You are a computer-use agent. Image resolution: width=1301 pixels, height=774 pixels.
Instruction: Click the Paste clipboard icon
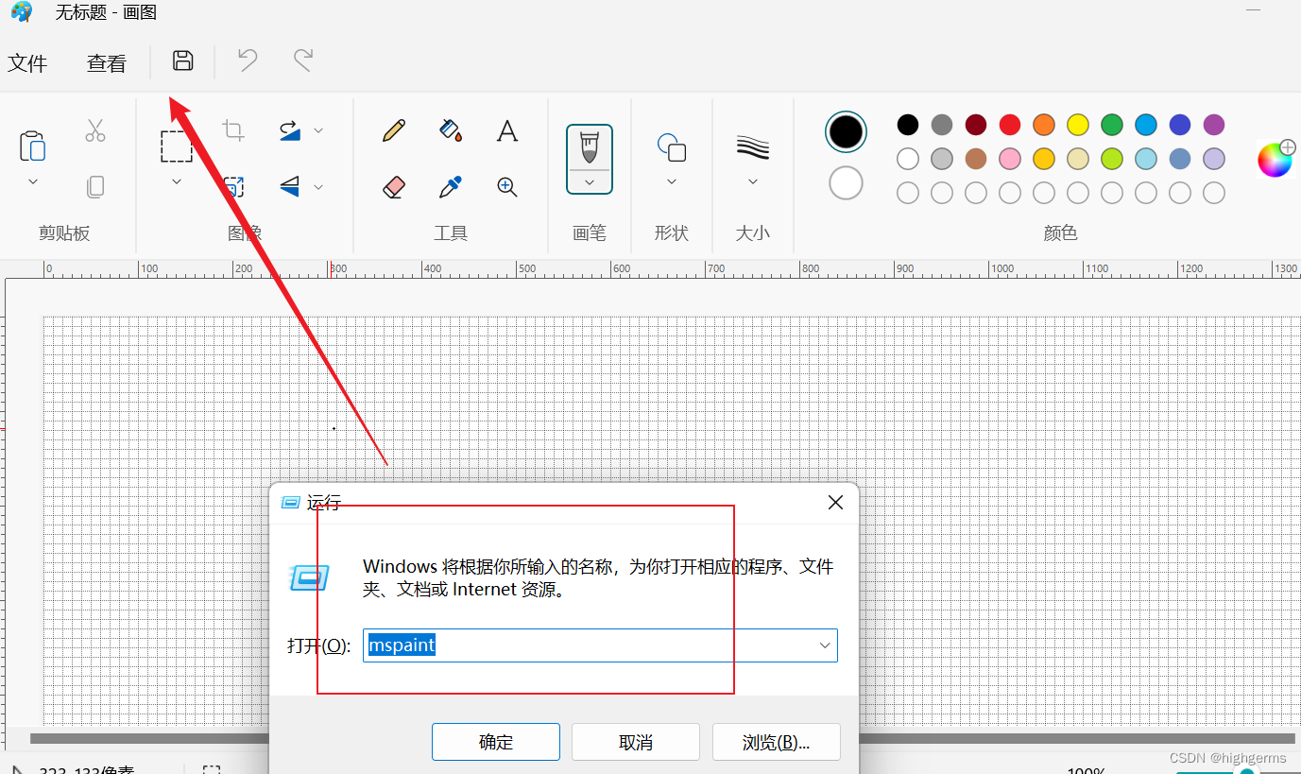(33, 146)
